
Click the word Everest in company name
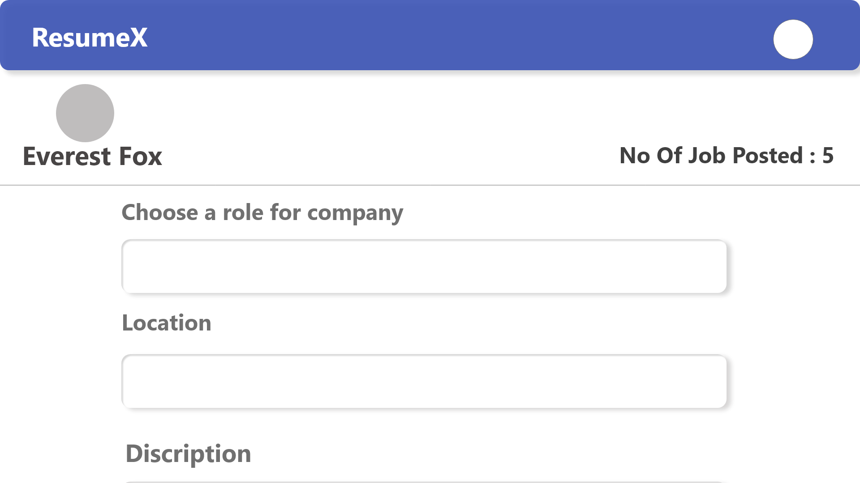(x=67, y=157)
